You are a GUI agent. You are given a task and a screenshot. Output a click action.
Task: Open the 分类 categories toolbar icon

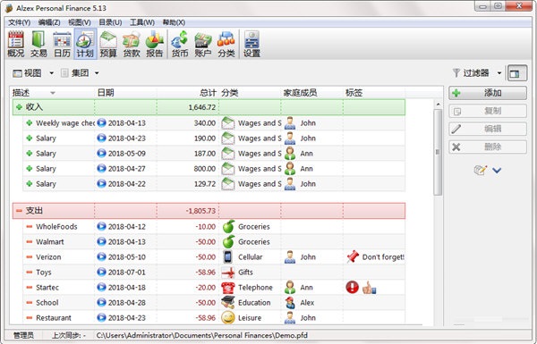coord(226,44)
